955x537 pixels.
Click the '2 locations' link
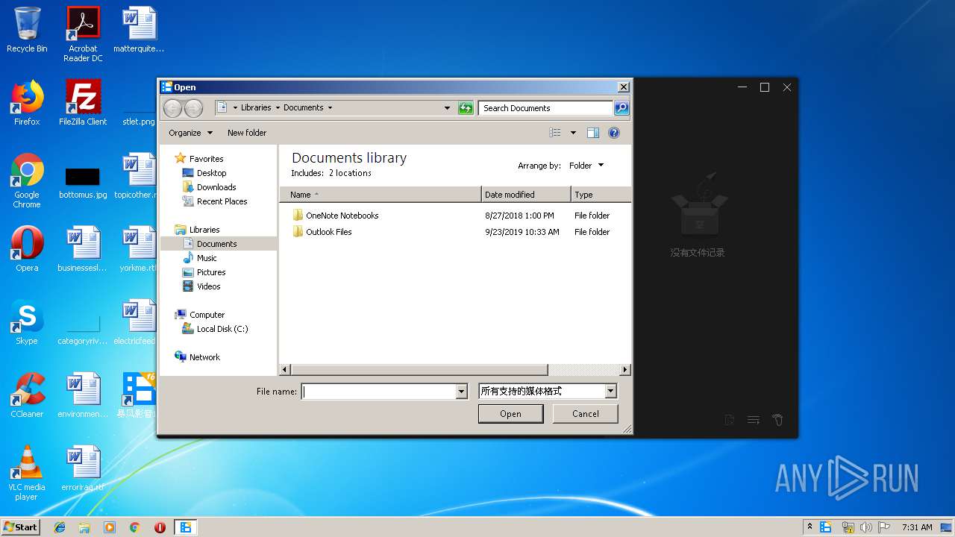coord(350,173)
